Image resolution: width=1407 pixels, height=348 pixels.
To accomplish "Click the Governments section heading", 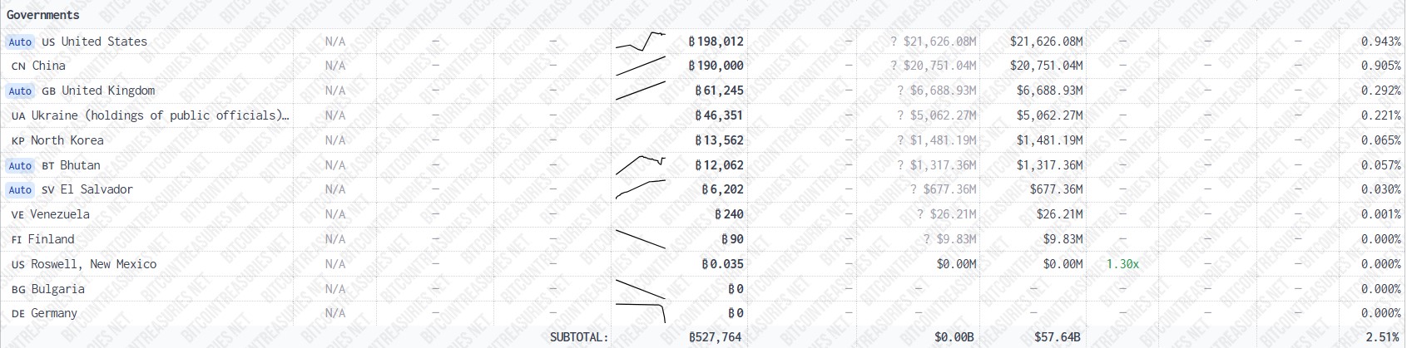I will (43, 15).
